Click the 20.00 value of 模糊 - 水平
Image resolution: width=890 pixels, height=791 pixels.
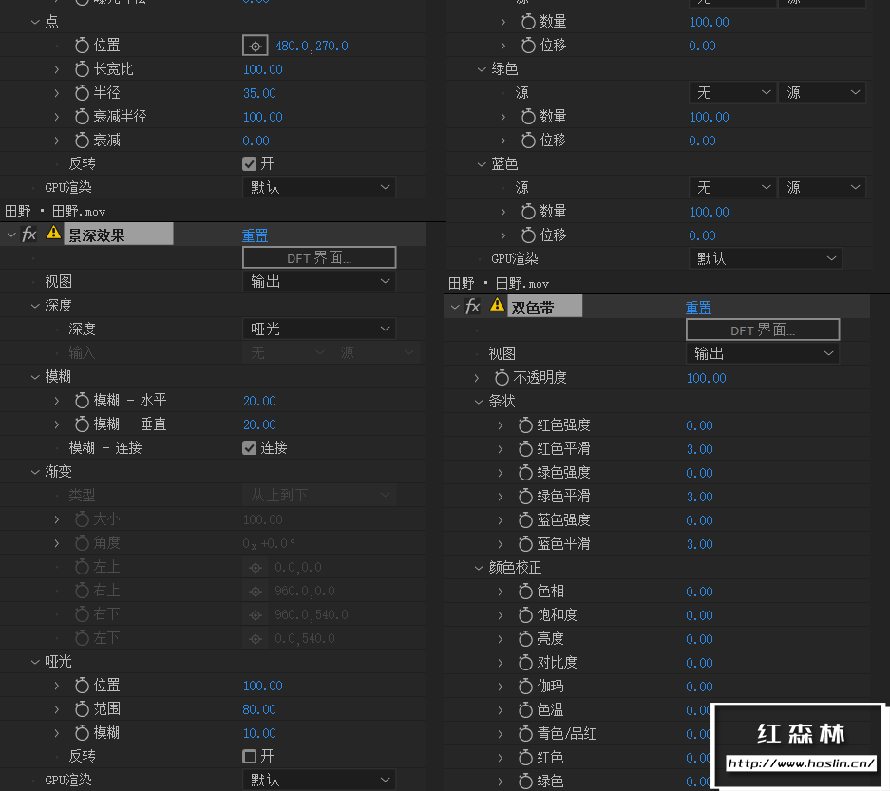pos(259,401)
